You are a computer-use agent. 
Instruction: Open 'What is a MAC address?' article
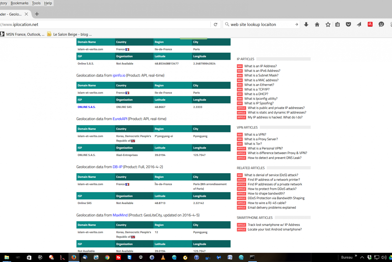pyautogui.click(x=261, y=80)
